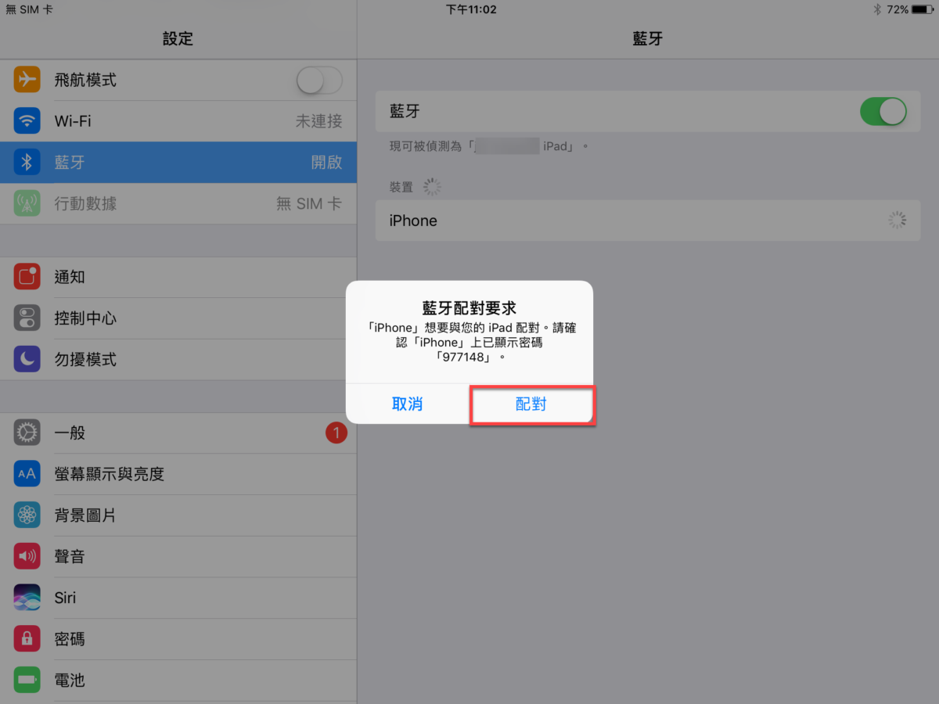Tap the Airplane Mode orange icon

[x=27, y=80]
